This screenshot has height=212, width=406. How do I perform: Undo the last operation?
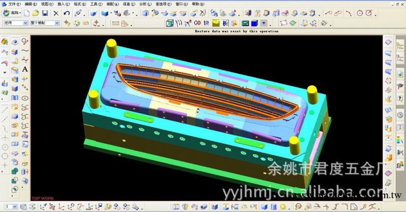66,13
